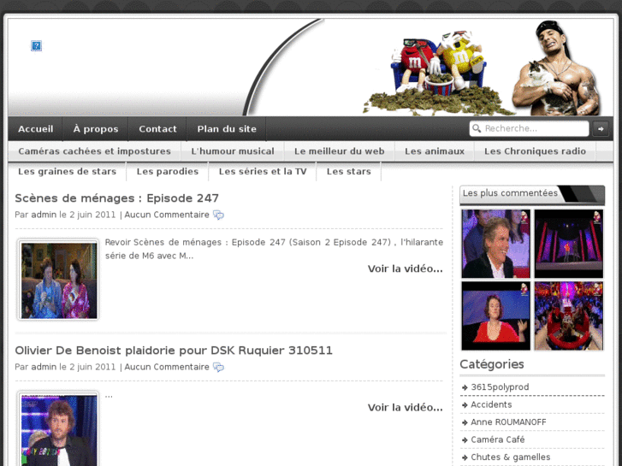This screenshot has width=622, height=466.
Task: Click the muscular man with cat image
Action: pyautogui.click(x=557, y=68)
